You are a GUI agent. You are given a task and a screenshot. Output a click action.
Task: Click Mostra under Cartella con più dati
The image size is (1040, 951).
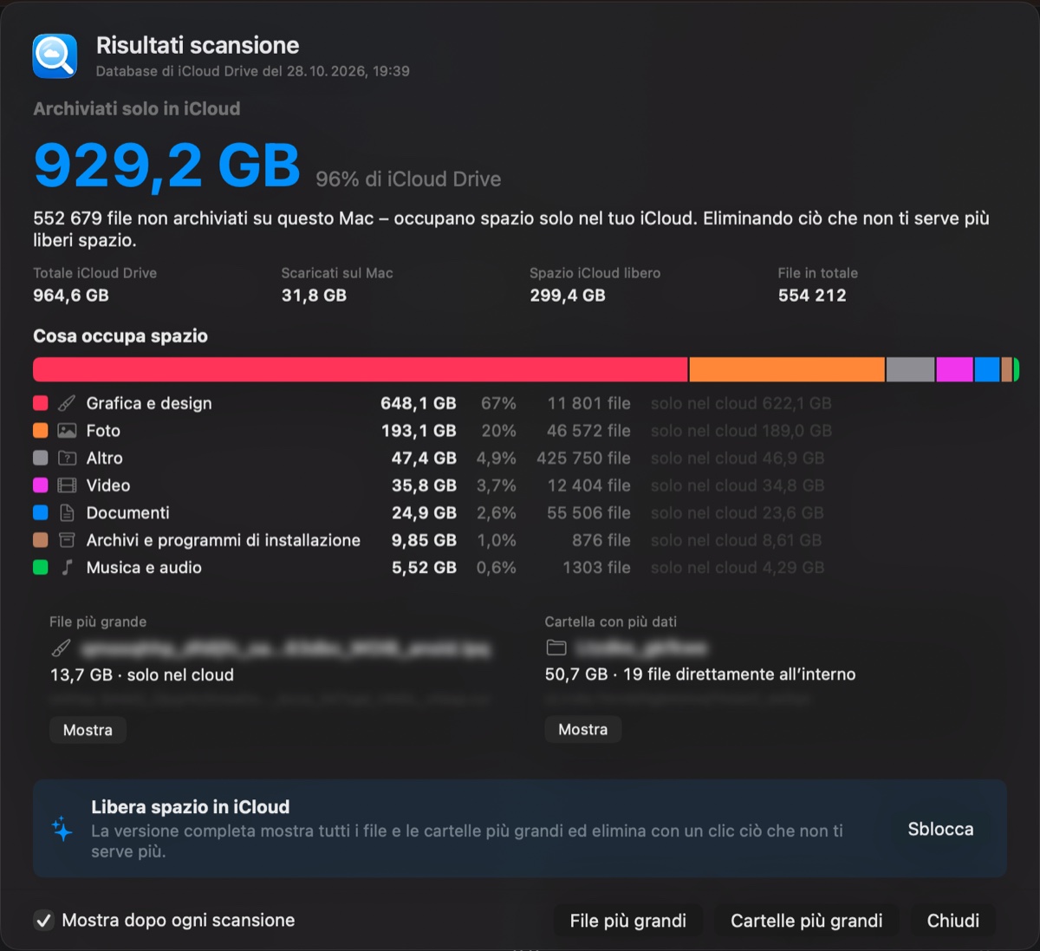pos(583,730)
